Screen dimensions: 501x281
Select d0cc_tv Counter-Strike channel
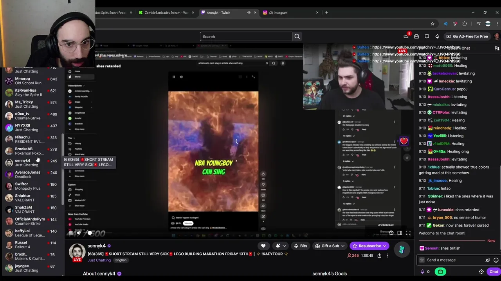click(x=31, y=116)
